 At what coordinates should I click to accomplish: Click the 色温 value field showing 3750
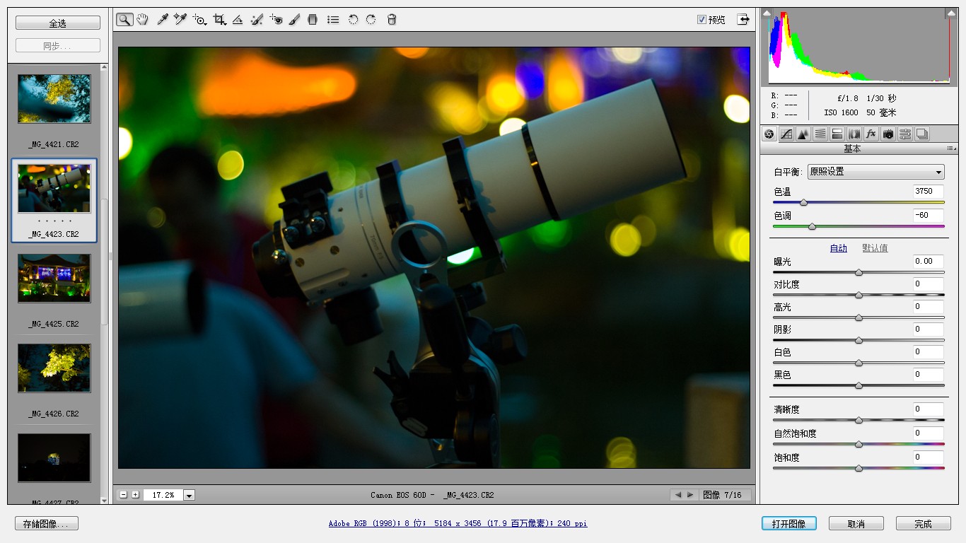(928, 191)
